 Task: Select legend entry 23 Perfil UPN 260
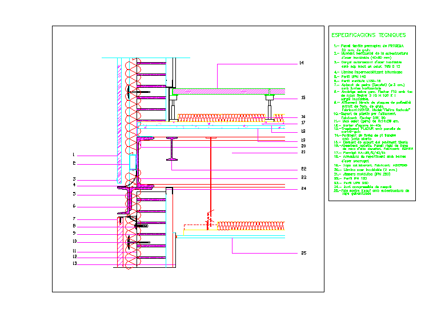(x=352, y=182)
